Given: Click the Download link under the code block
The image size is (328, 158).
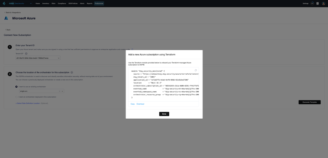Looking at the screenshot, I should [140, 104].
